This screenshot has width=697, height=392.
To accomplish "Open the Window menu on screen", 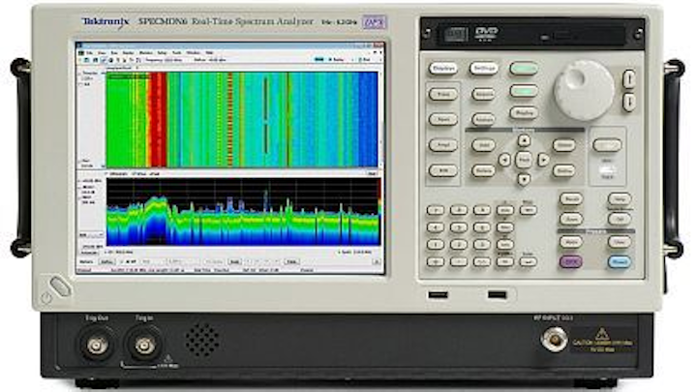I will click(193, 53).
